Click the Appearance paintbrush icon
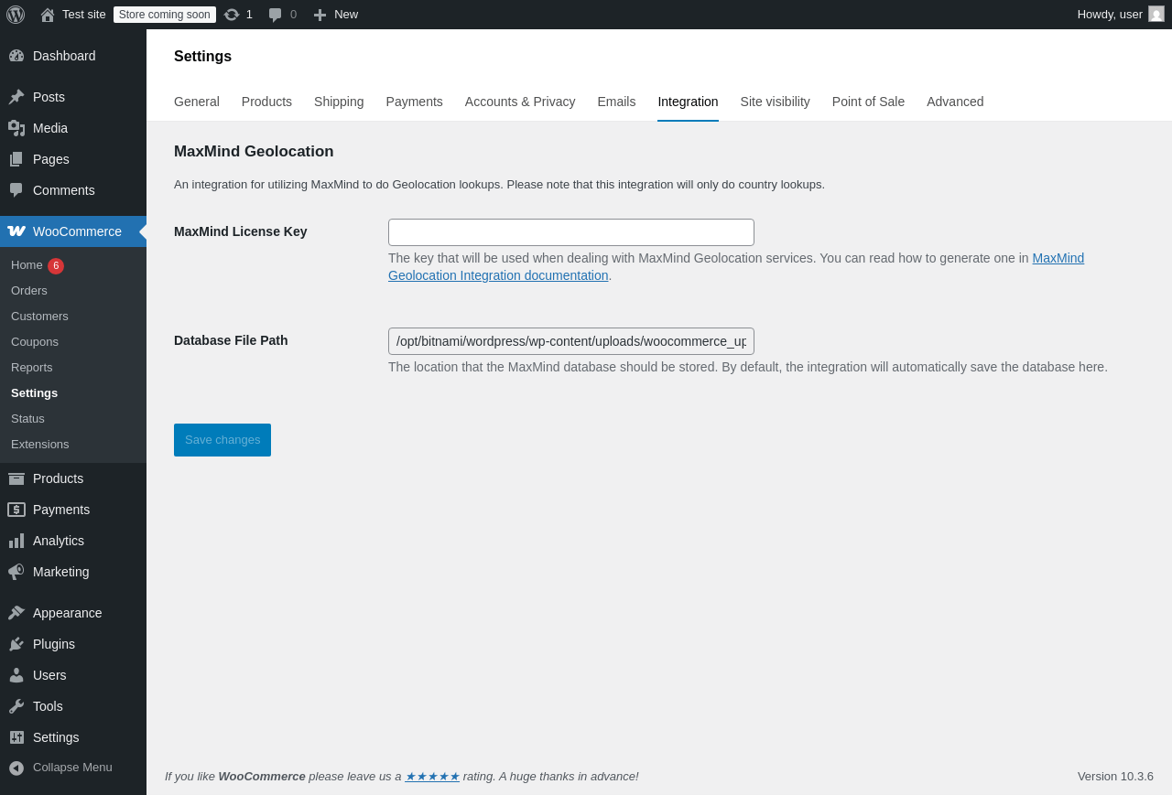This screenshot has height=795, width=1172. click(16, 613)
